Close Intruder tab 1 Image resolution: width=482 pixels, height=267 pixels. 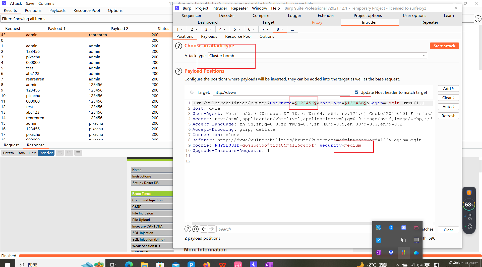pos(182,29)
